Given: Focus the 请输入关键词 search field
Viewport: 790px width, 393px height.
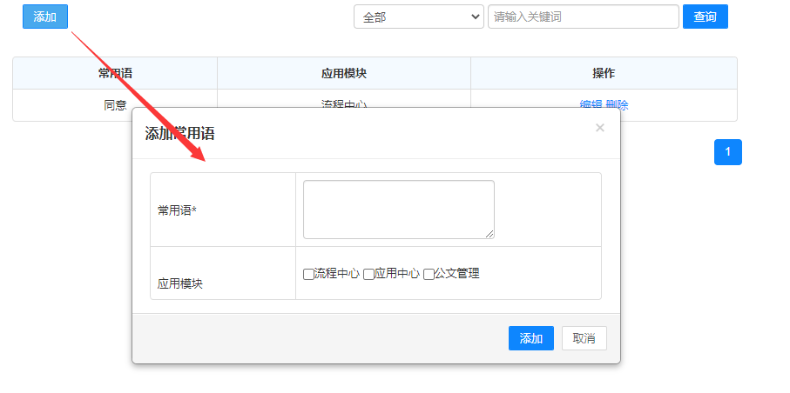Looking at the screenshot, I should (583, 17).
